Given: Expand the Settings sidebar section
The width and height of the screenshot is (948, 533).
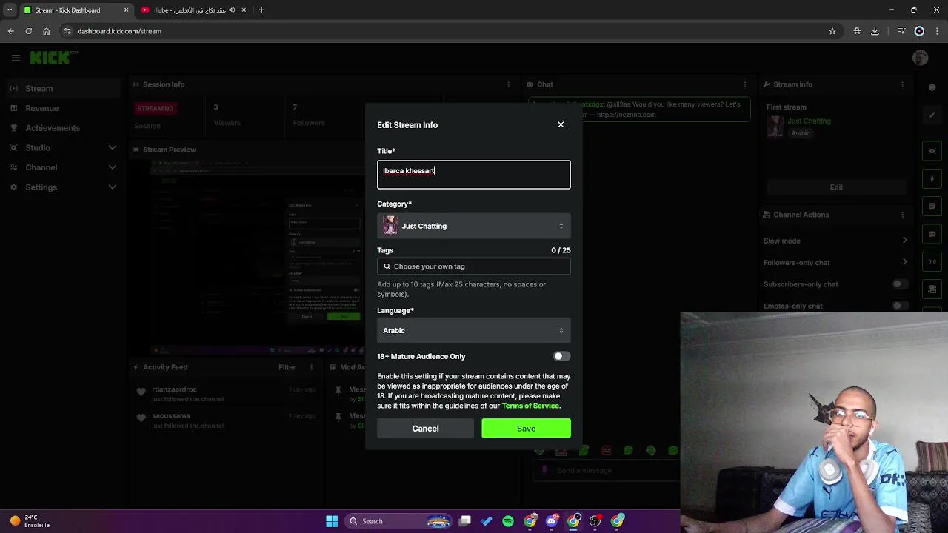Looking at the screenshot, I should (113, 187).
